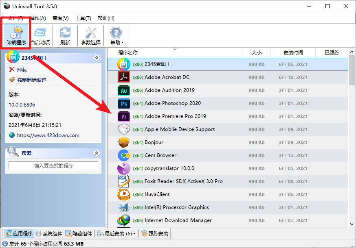Open the https://www.423down.com link
The height and width of the screenshot is (248, 356).
tap(48, 135)
